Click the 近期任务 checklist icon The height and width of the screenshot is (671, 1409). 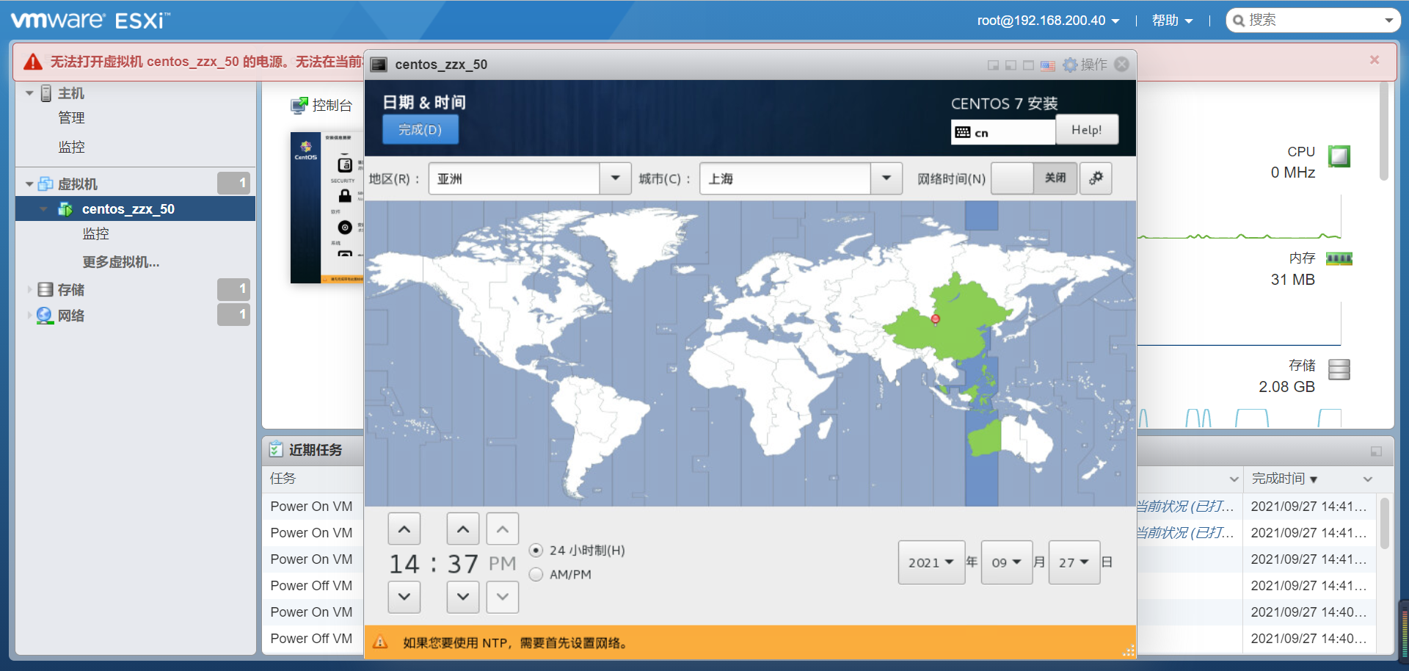[276, 449]
